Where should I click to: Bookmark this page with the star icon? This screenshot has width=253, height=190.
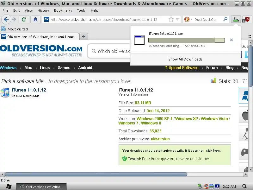[171, 20]
